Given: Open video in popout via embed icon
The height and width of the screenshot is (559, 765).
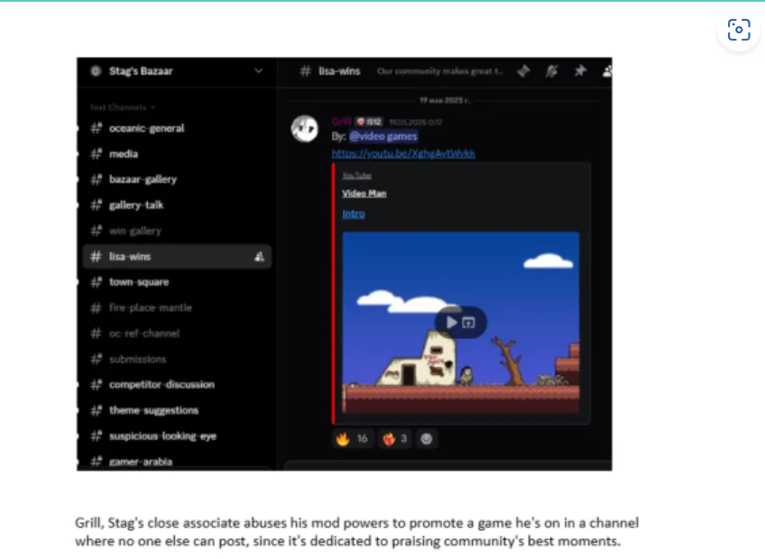Looking at the screenshot, I should coord(468,323).
